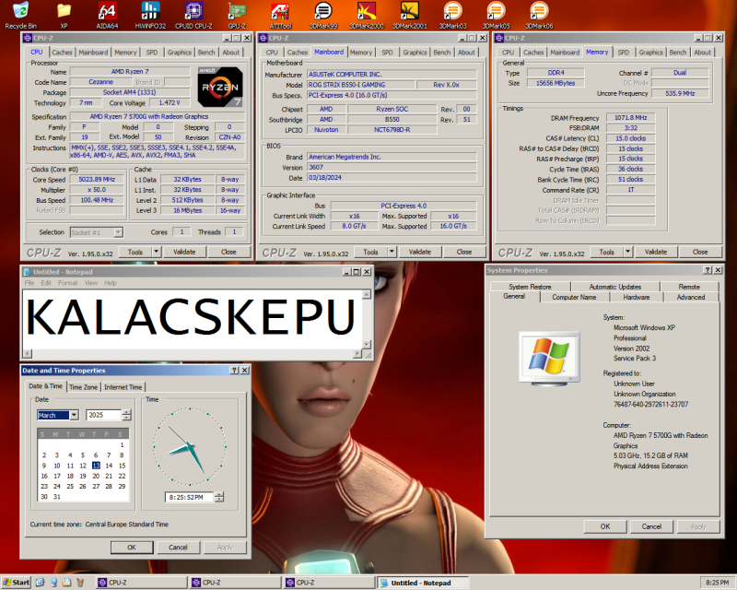Click the fourth Quick Launch icon on the taskbar
Screen dimensions: 737x590
pyautogui.click(x=80, y=583)
